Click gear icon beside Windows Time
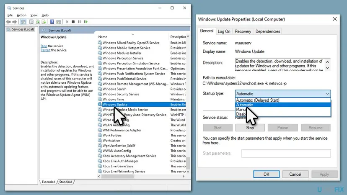Viewport: 347px width, 195px height. coord(100,99)
